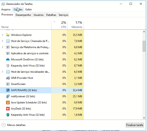Switch to the Serviços tab
The image size is (147, 131).
[x=63, y=15]
